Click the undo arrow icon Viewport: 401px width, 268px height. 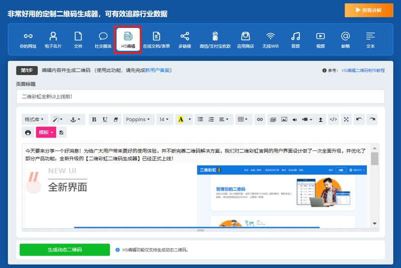(x=359, y=119)
